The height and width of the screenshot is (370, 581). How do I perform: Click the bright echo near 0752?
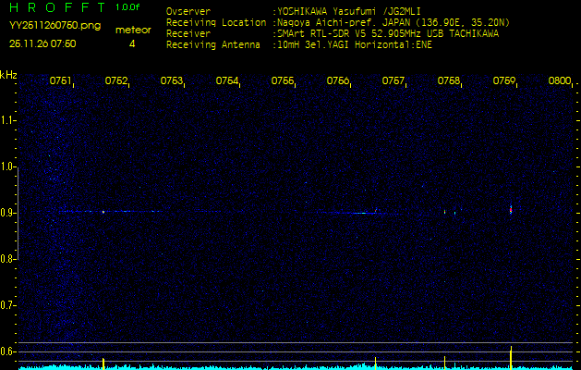[103, 212]
